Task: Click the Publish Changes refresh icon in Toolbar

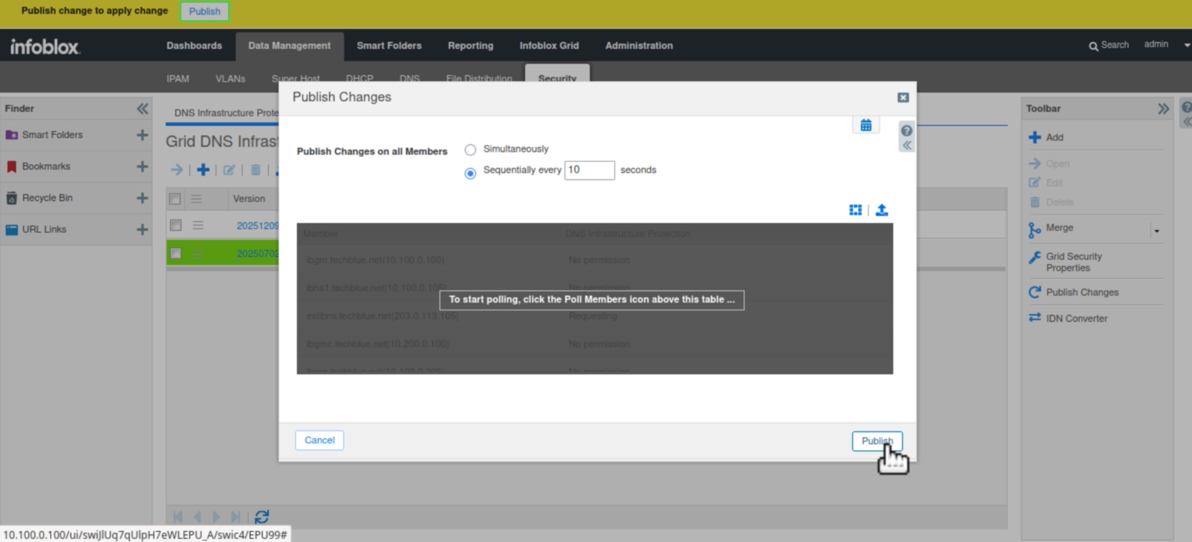Action: 1034,292
